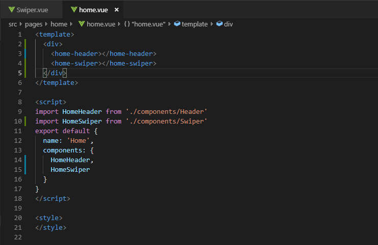Click the template symbol icon in breadcrumbs
Image resolution: width=378 pixels, height=245 pixels.
pos(177,24)
